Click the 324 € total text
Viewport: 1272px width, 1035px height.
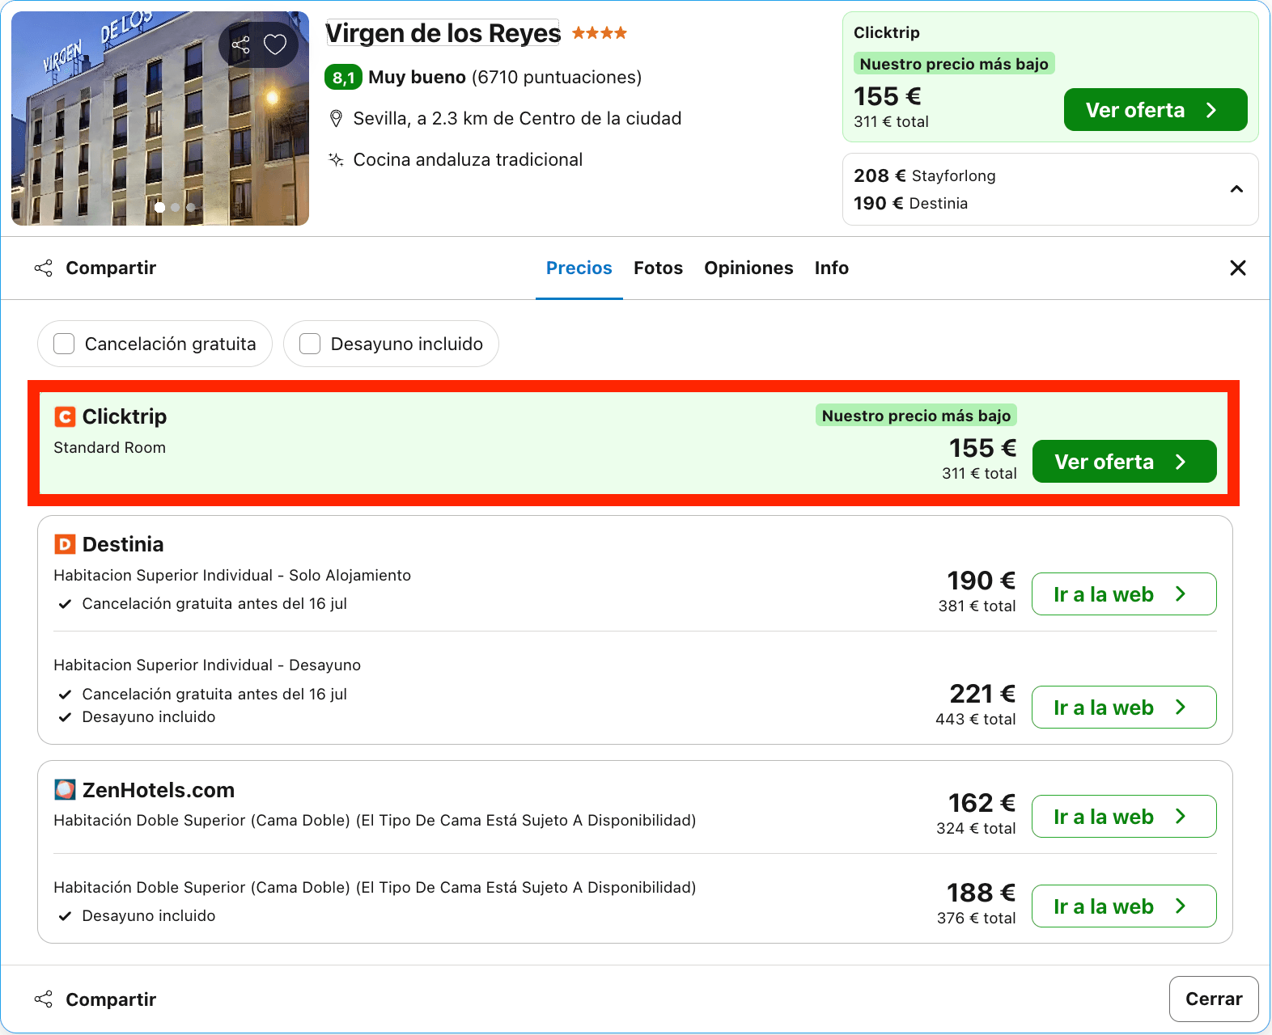[x=976, y=828]
